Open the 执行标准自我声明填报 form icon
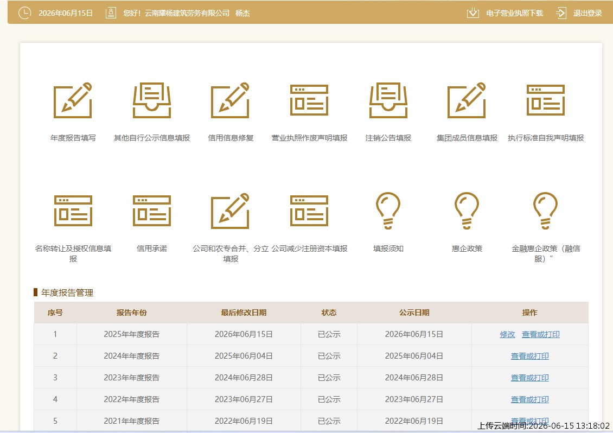613x433 pixels. tap(546, 100)
